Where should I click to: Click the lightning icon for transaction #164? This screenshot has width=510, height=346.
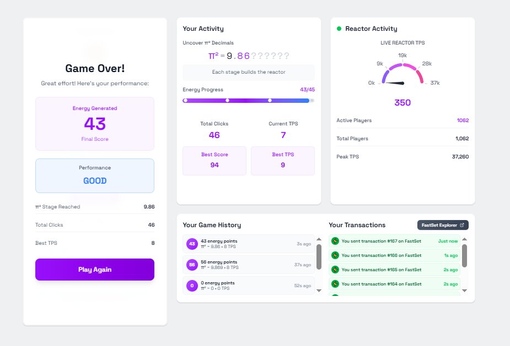point(335,284)
